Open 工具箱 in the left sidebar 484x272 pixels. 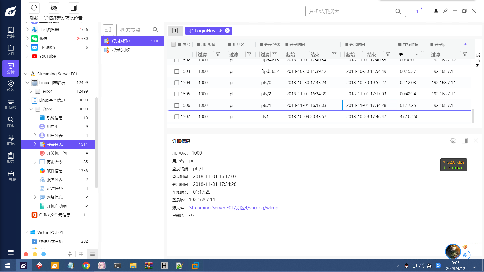click(x=11, y=176)
